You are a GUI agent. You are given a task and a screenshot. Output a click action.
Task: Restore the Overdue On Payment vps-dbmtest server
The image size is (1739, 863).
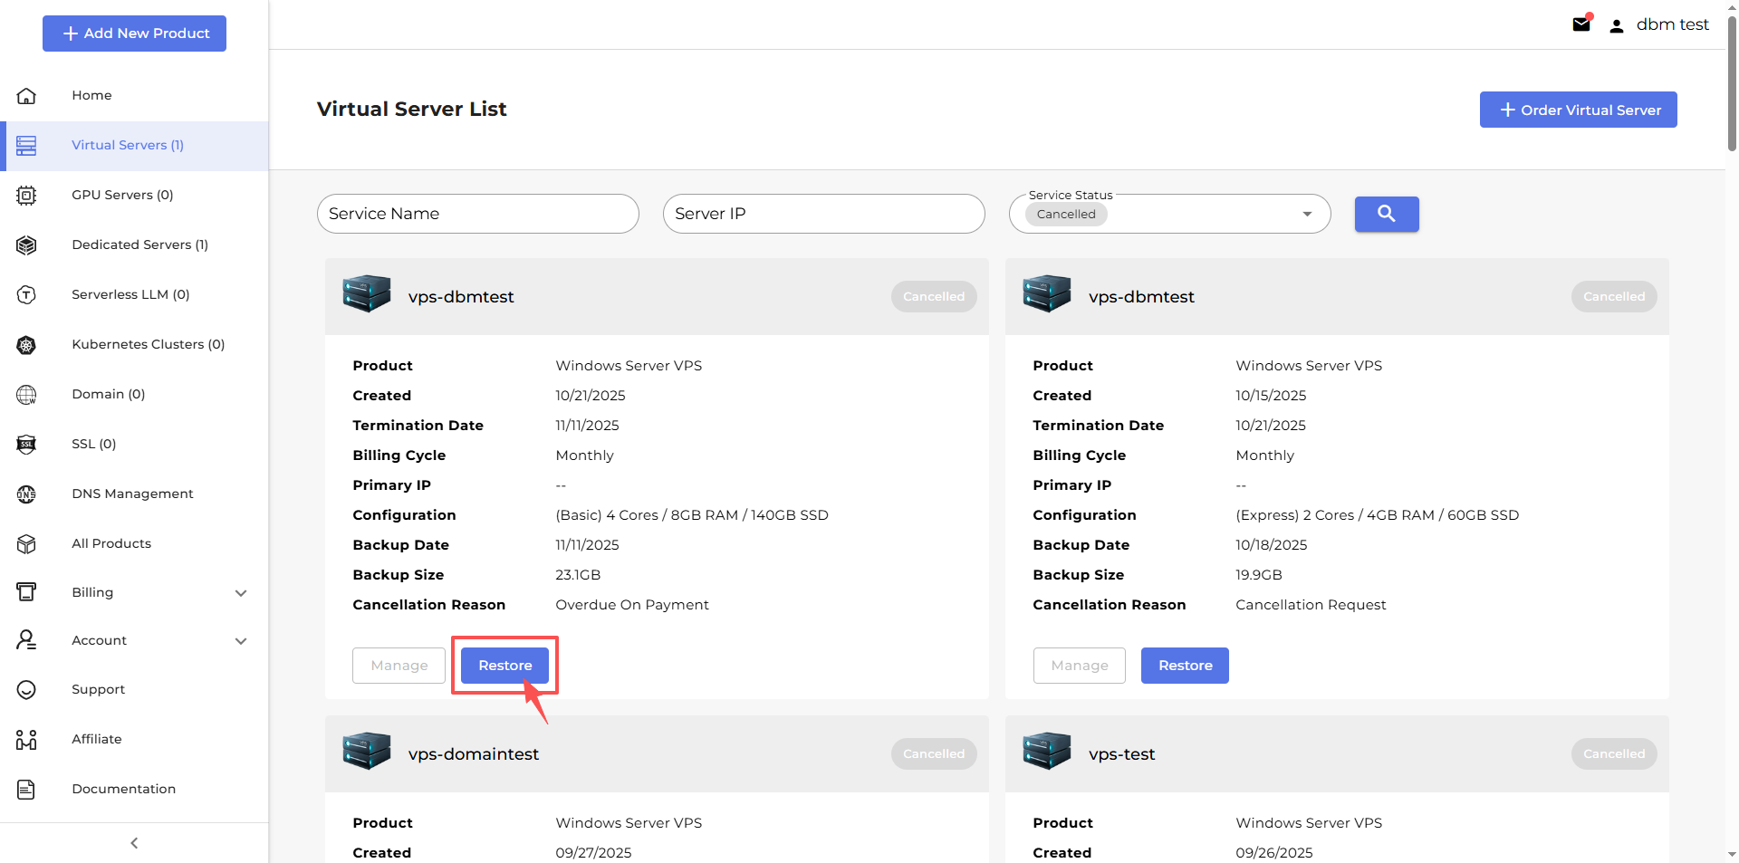[x=504, y=666]
